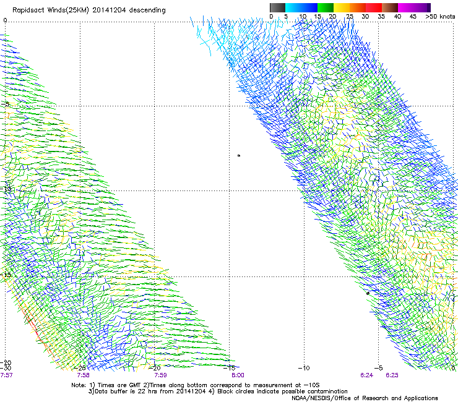
Task: Click the "-10" longitude label on bottom axis
Action: click(304, 368)
